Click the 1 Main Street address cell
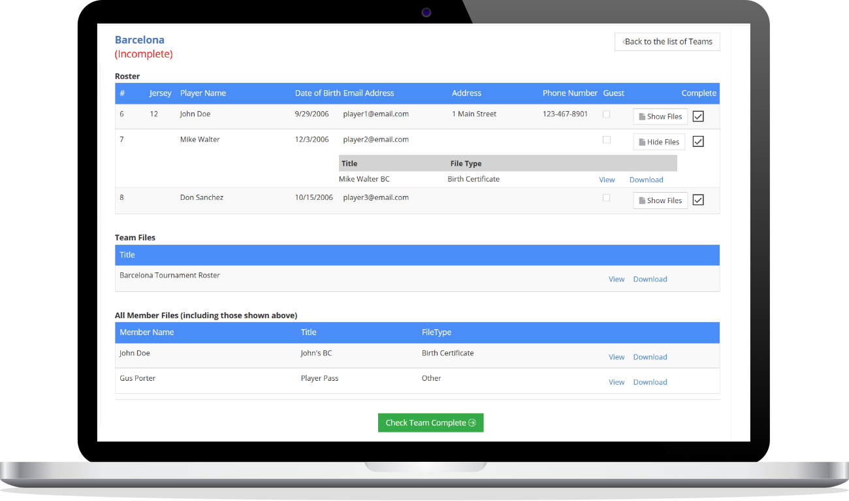This screenshot has width=849, height=501. 474,114
